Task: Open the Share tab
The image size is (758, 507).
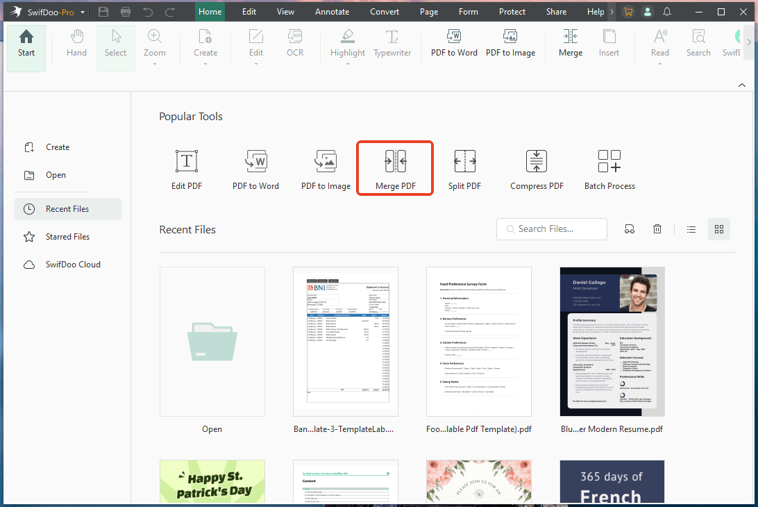Action: [556, 12]
